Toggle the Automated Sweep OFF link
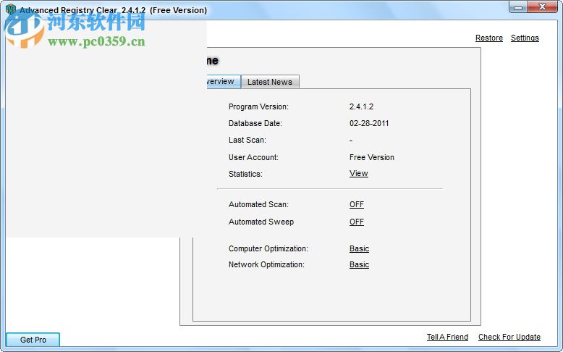 pos(357,222)
